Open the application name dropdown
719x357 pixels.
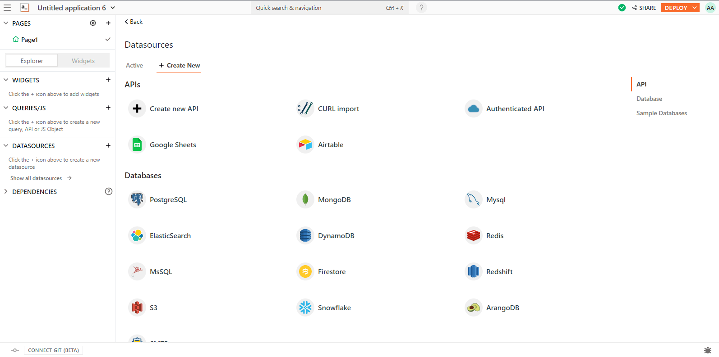113,8
